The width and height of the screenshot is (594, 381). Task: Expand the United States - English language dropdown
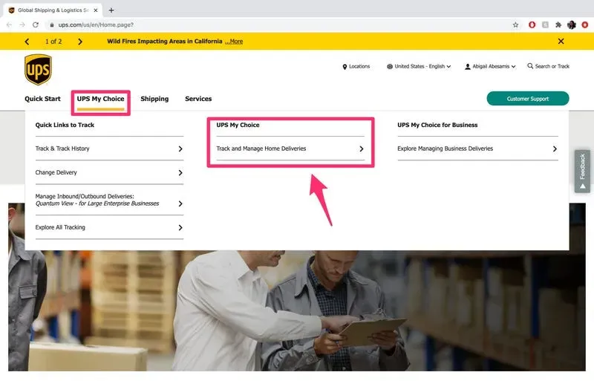tap(419, 66)
